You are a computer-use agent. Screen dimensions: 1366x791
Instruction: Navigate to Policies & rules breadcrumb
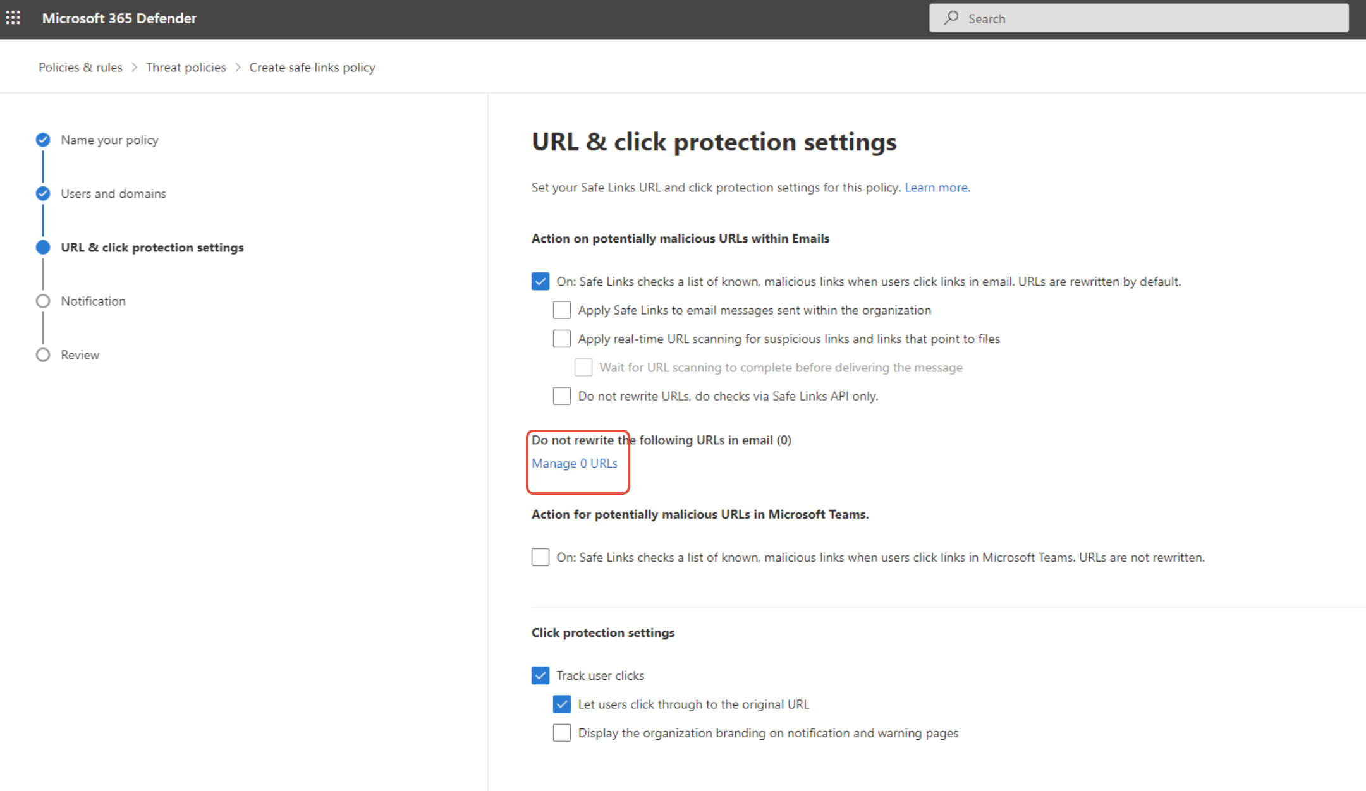[x=80, y=67]
